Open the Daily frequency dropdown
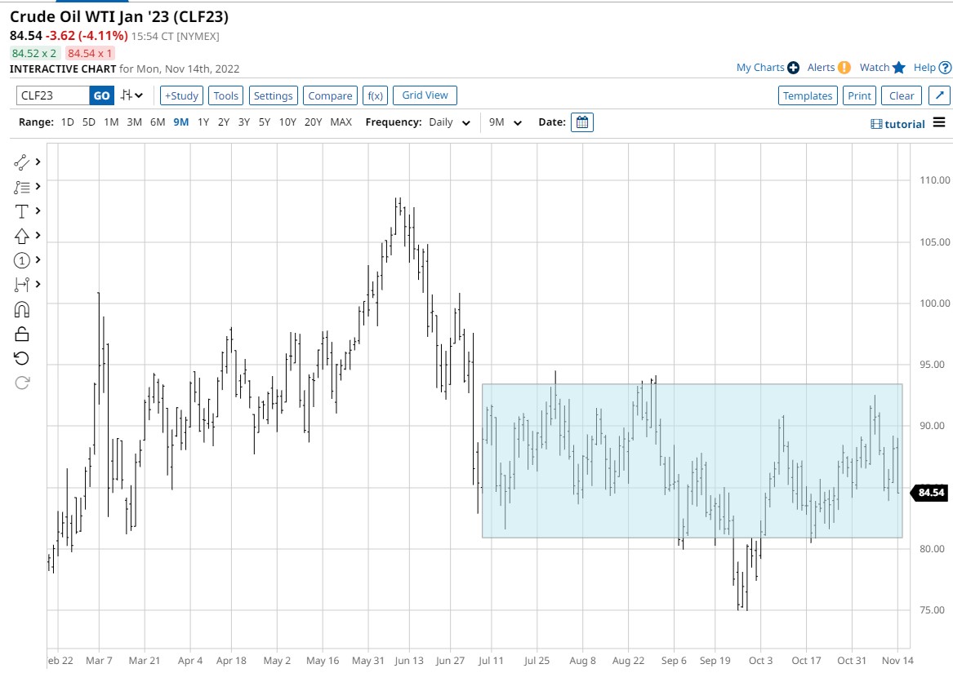This screenshot has width=953, height=673. tap(449, 122)
